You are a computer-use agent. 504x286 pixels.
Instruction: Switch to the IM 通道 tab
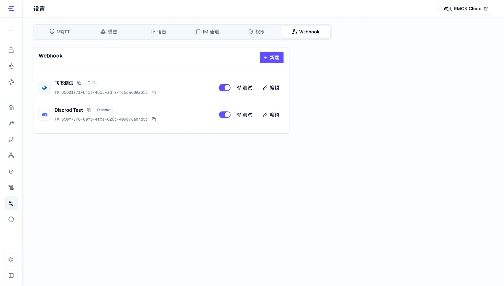pyautogui.click(x=207, y=32)
